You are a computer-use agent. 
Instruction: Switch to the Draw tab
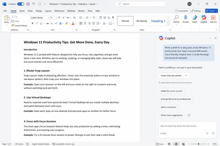[30, 11]
